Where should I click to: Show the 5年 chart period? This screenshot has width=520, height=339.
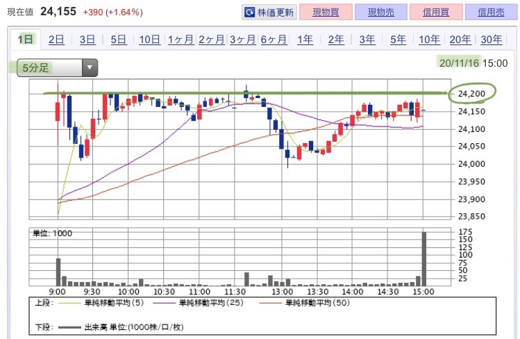click(x=398, y=40)
